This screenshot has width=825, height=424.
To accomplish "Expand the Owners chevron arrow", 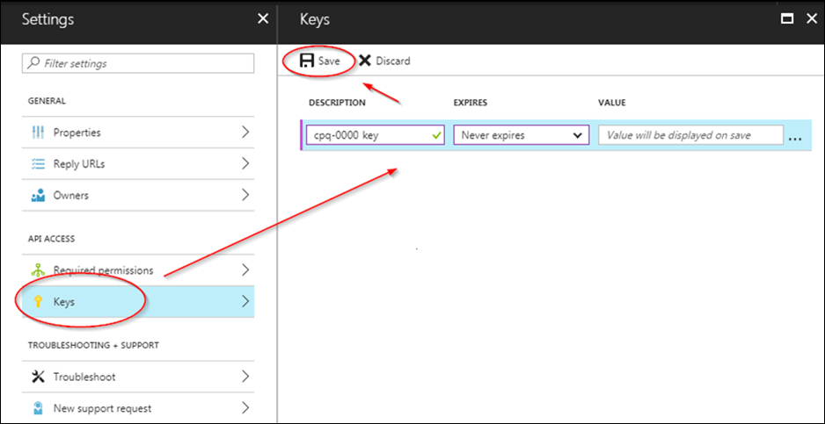I will pyautogui.click(x=245, y=196).
